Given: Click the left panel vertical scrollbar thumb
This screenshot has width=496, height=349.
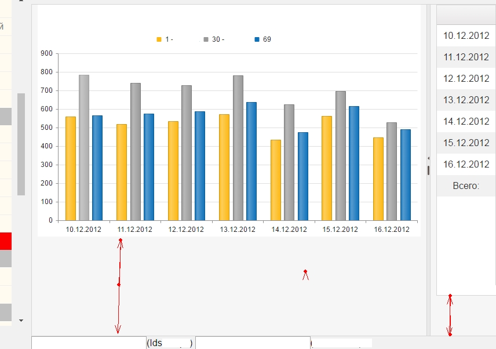Looking at the screenshot, I should (x=21, y=144).
